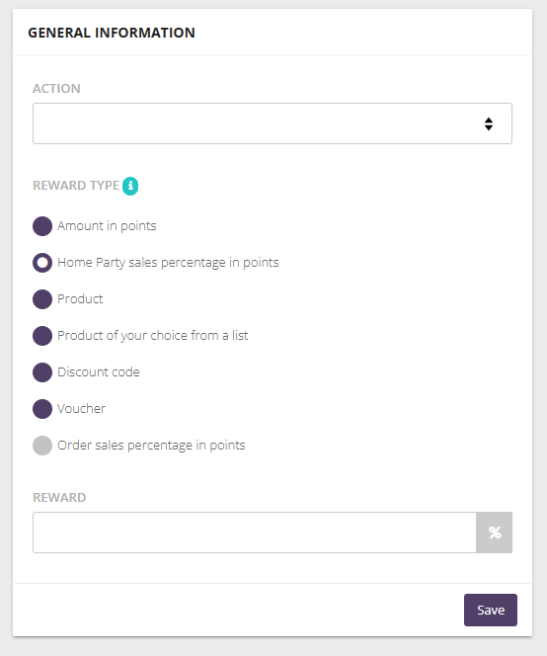The image size is (547, 656).
Task: Click the Amount in points label
Action: (107, 226)
